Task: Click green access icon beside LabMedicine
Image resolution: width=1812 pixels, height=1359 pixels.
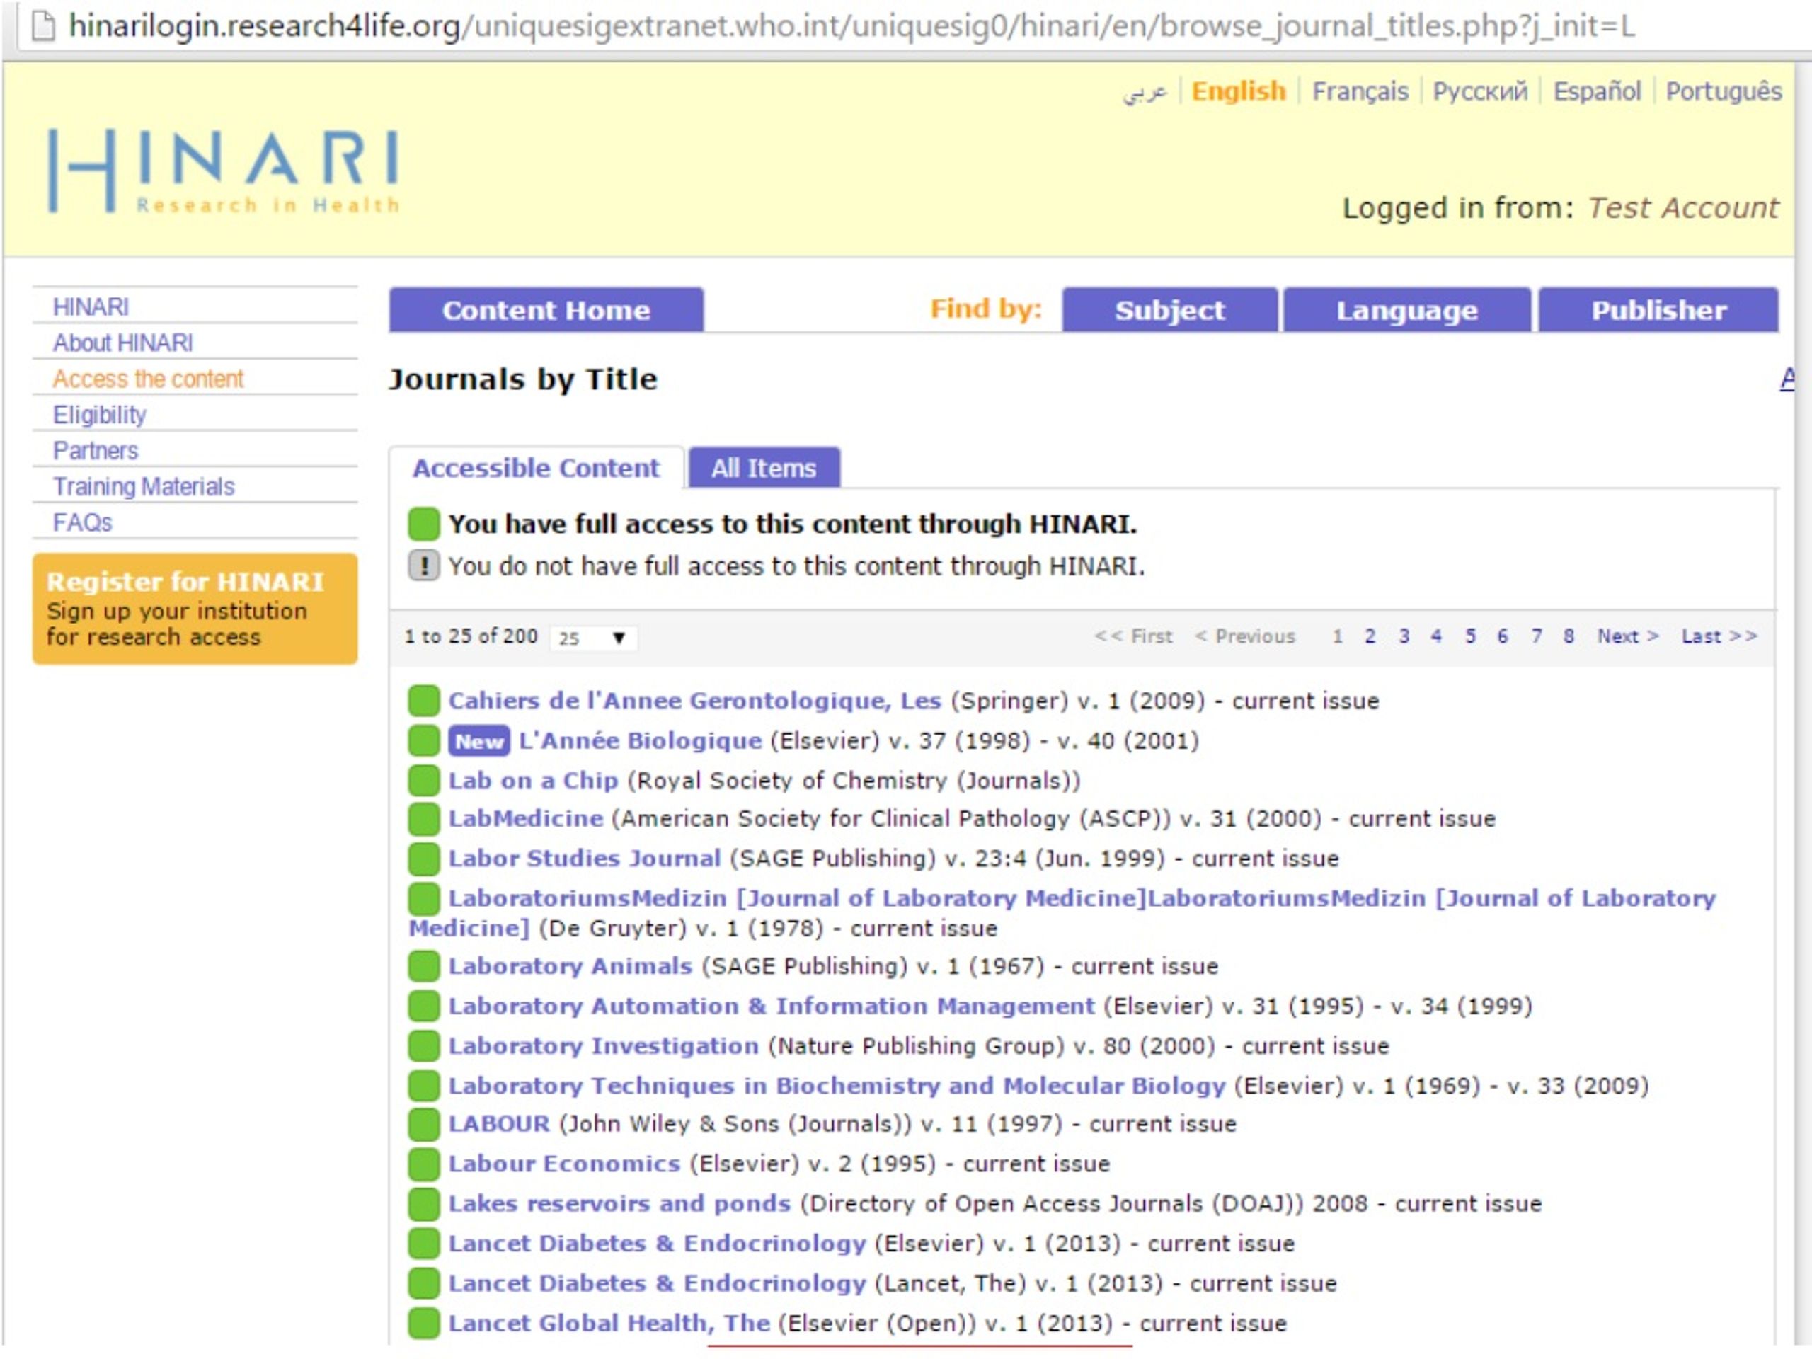Action: (x=424, y=819)
